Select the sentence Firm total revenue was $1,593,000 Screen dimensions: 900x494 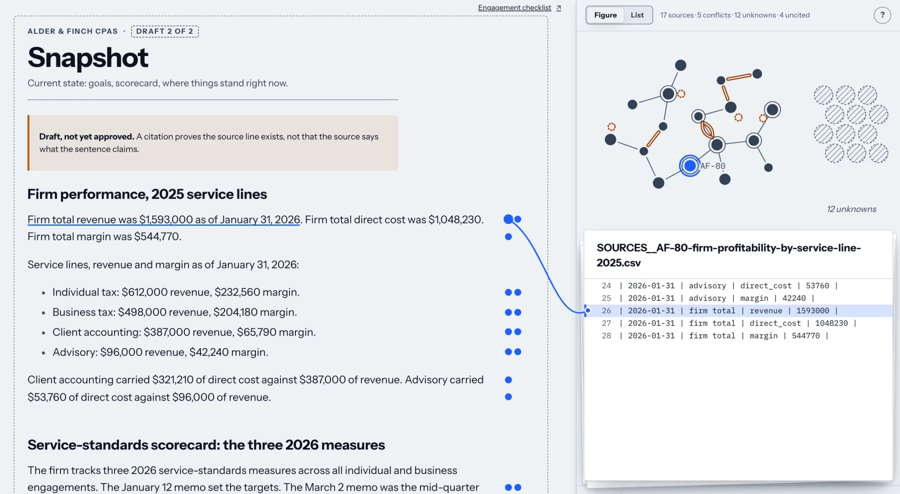coord(164,219)
